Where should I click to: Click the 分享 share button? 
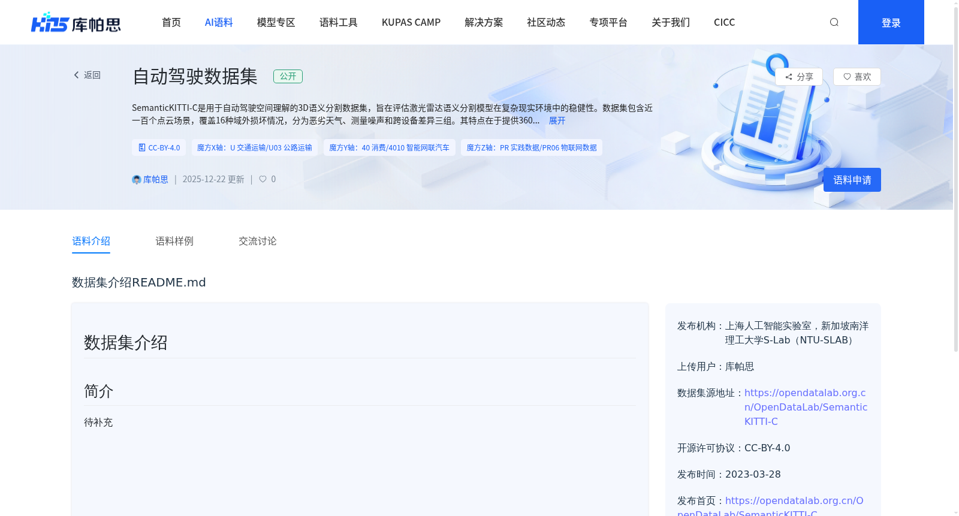click(799, 77)
